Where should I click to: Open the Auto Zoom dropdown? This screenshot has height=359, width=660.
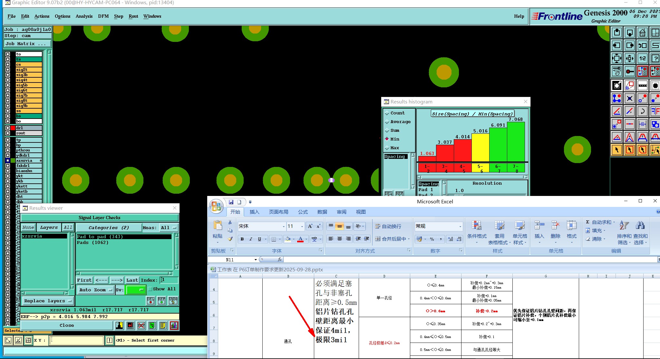[x=96, y=290]
